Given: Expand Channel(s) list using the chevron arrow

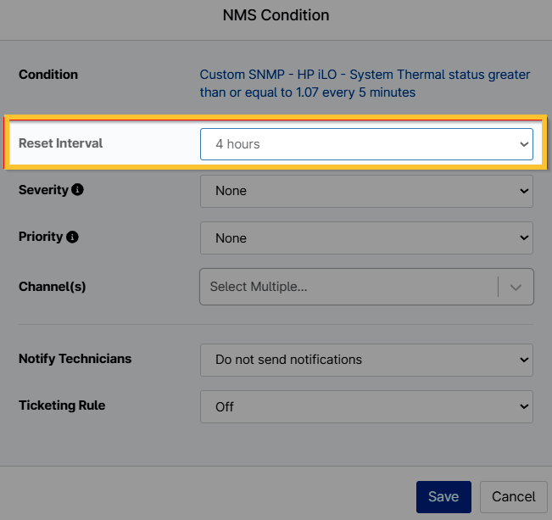Looking at the screenshot, I should click(x=516, y=287).
